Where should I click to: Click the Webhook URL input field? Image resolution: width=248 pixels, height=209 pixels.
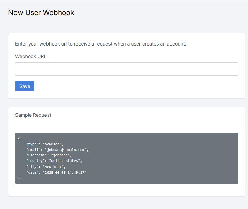[126, 69]
